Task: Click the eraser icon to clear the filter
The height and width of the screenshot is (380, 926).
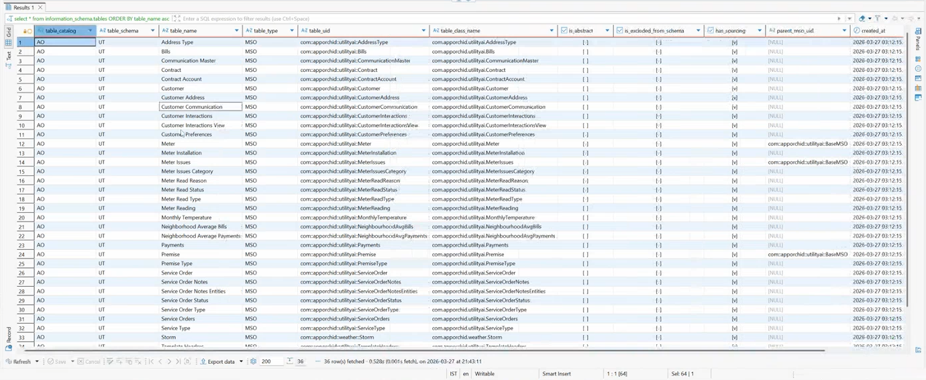Action: coord(862,19)
